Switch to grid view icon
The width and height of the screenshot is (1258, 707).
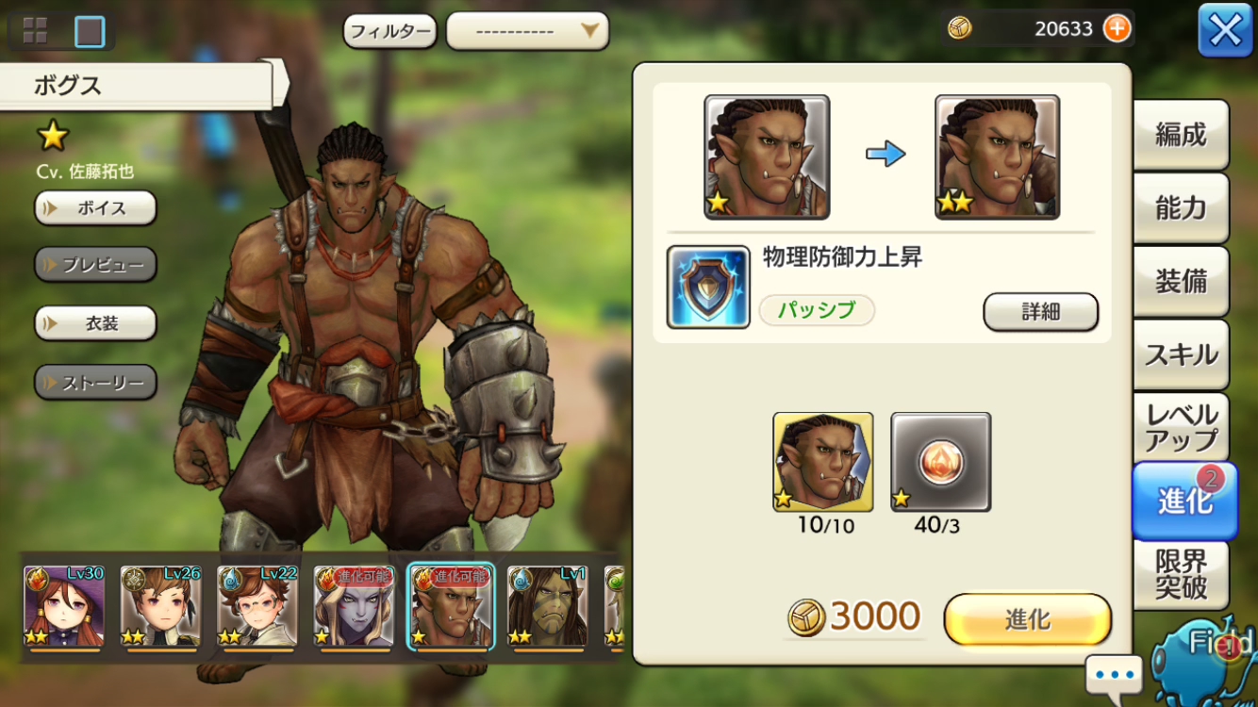pyautogui.click(x=35, y=31)
